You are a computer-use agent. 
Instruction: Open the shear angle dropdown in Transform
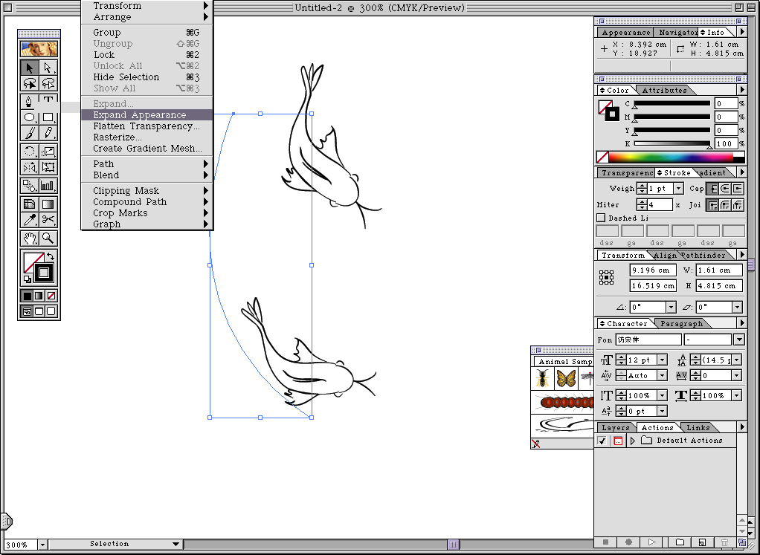click(x=737, y=307)
